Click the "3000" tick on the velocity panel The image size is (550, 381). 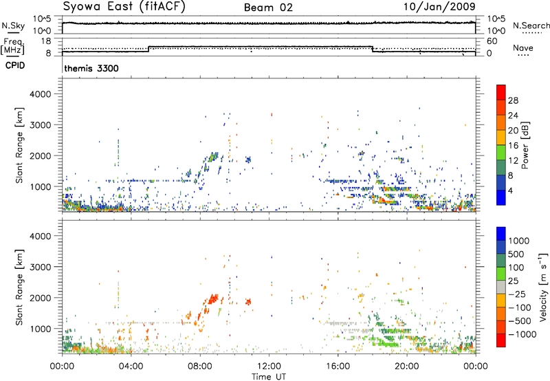click(41, 267)
